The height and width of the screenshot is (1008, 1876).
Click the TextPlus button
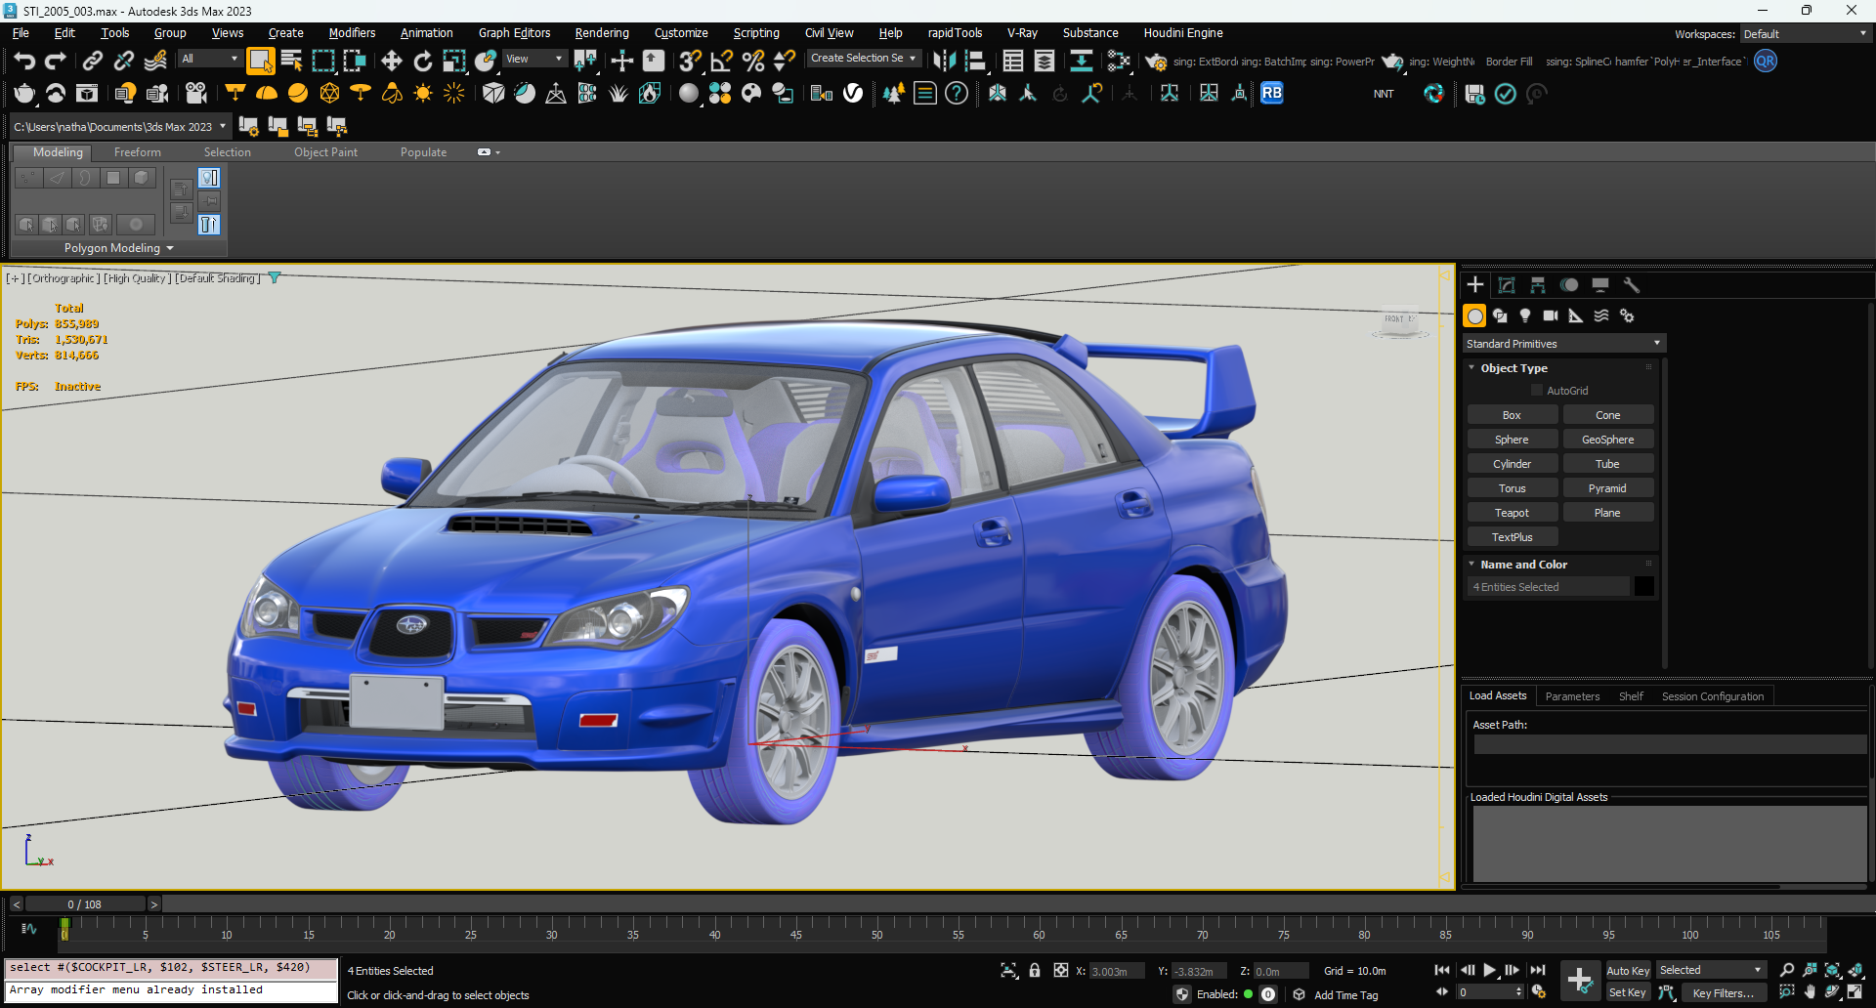[x=1512, y=537]
